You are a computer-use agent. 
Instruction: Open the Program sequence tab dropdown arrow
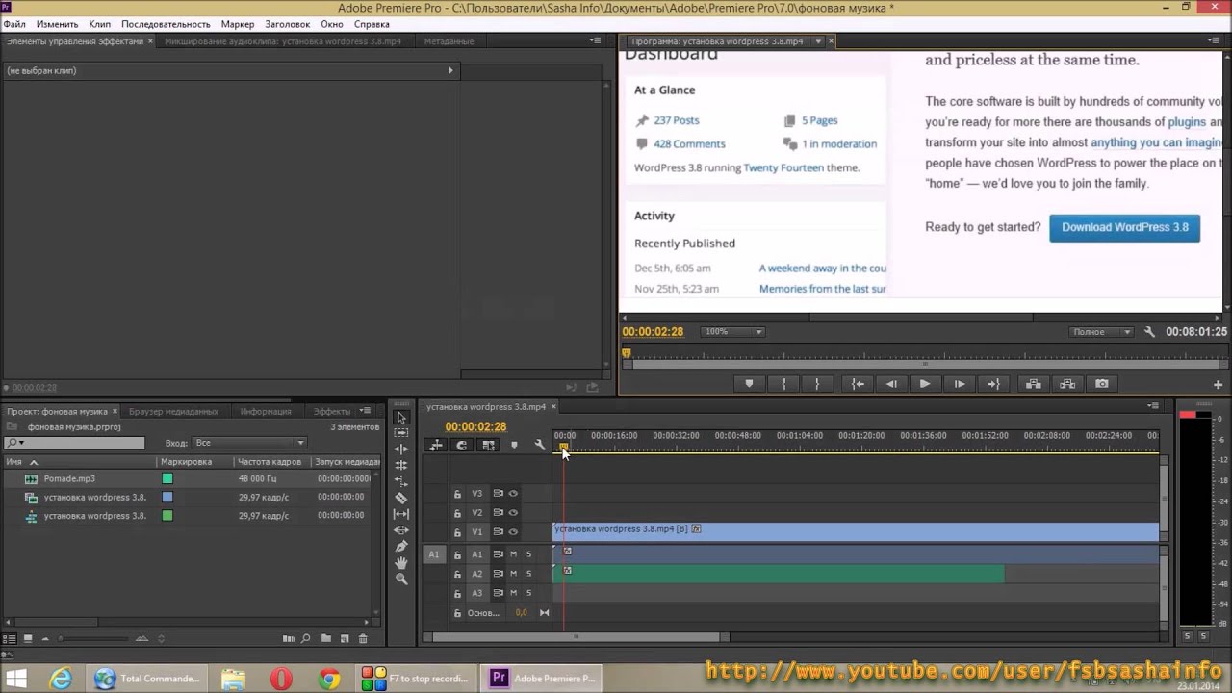(818, 41)
